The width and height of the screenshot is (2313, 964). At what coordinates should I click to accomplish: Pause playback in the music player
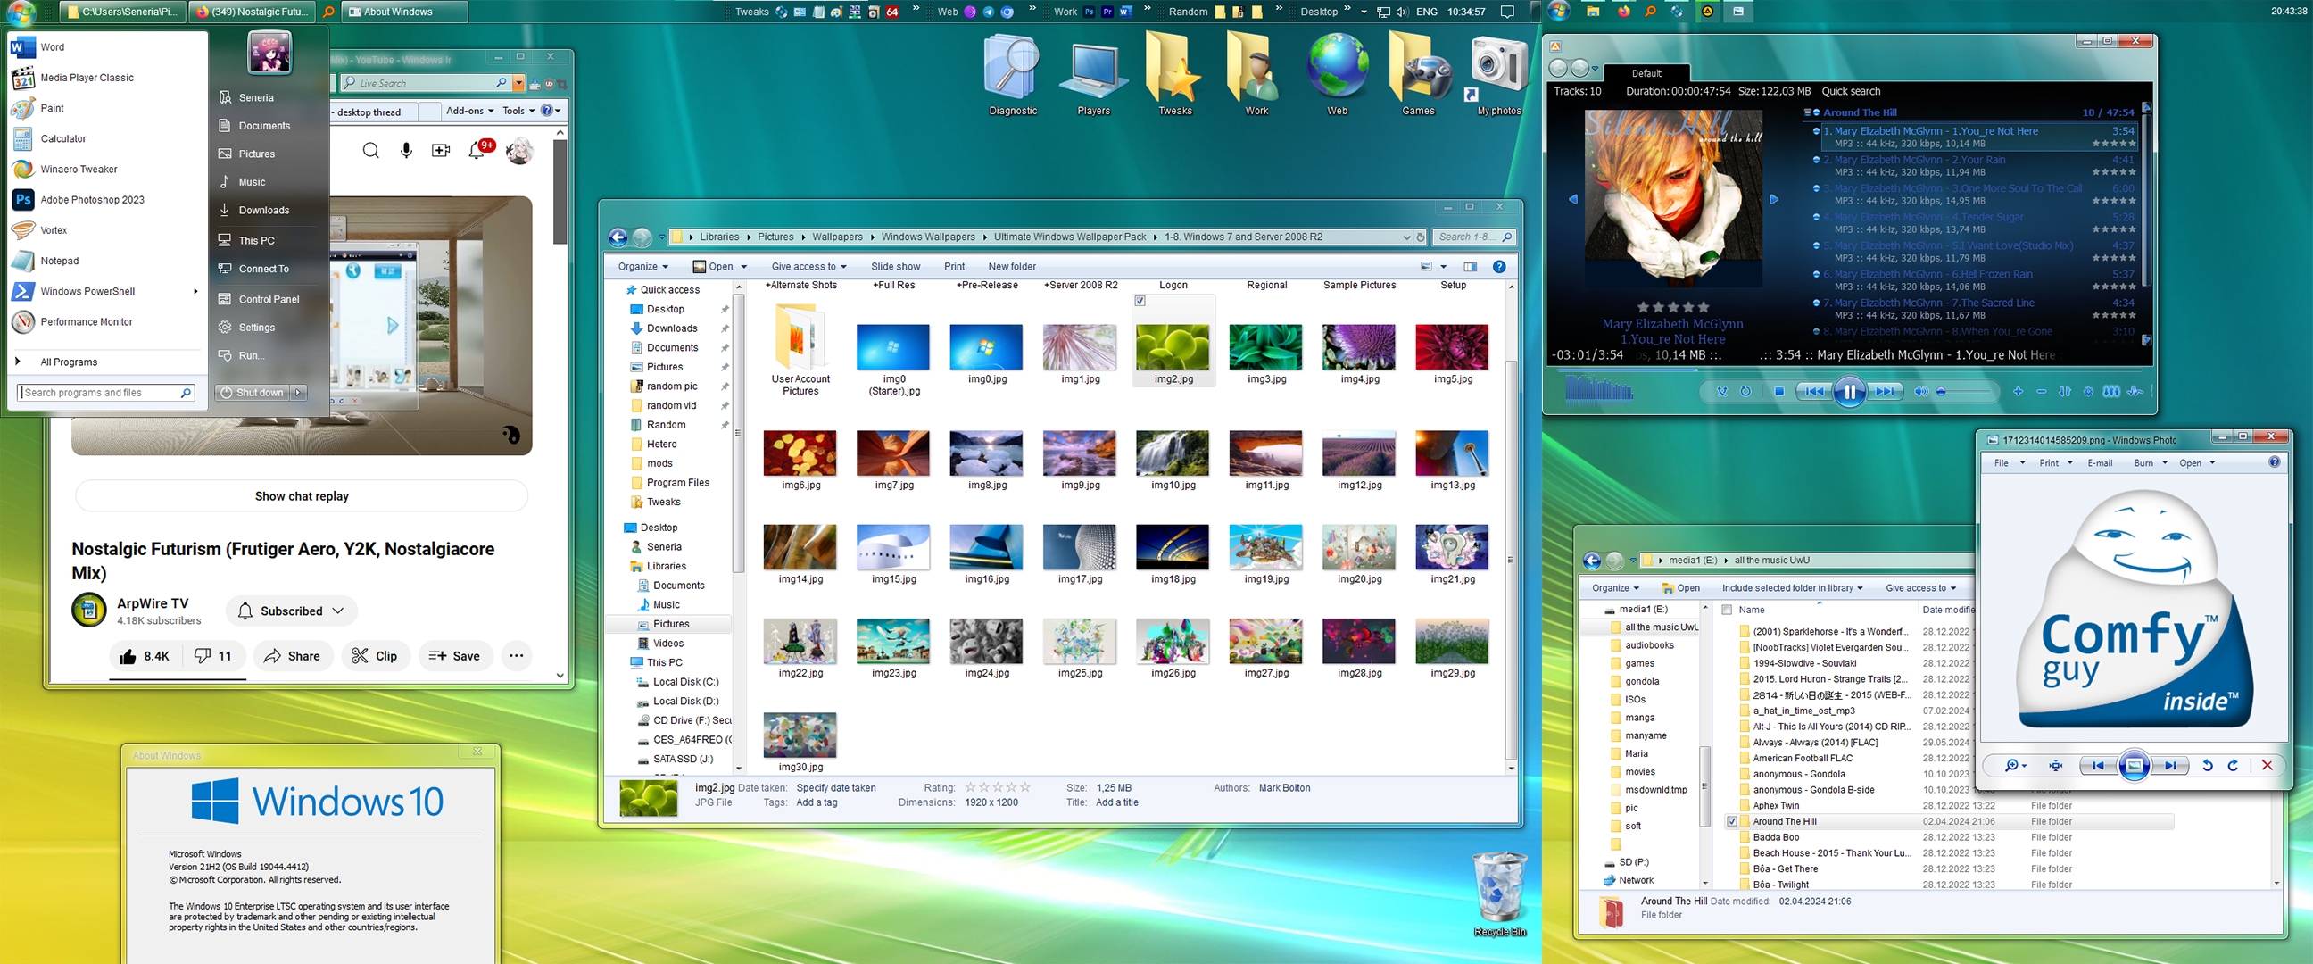coord(1849,392)
